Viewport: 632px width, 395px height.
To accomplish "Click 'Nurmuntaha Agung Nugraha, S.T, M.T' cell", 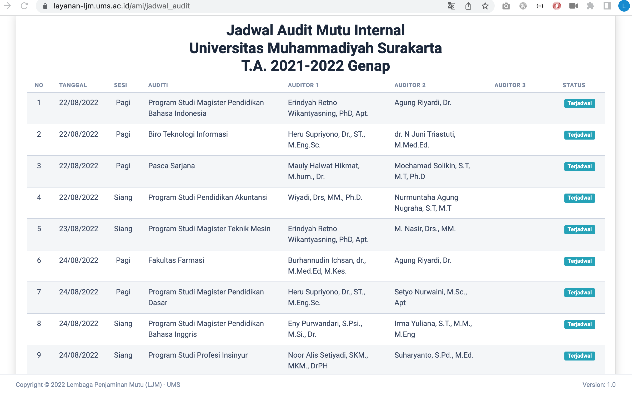I will point(426,203).
